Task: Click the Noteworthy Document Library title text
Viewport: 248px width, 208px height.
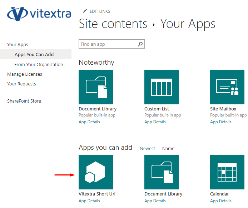Action: tap(98, 109)
